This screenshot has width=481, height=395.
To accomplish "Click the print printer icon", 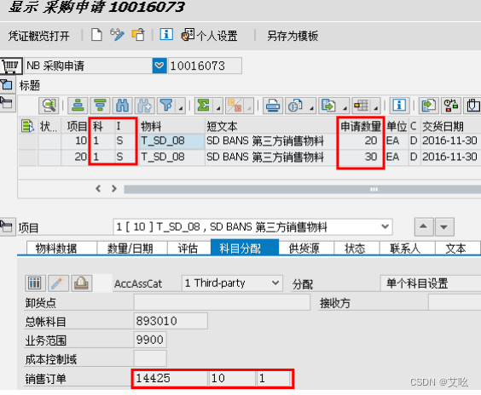I will (273, 106).
